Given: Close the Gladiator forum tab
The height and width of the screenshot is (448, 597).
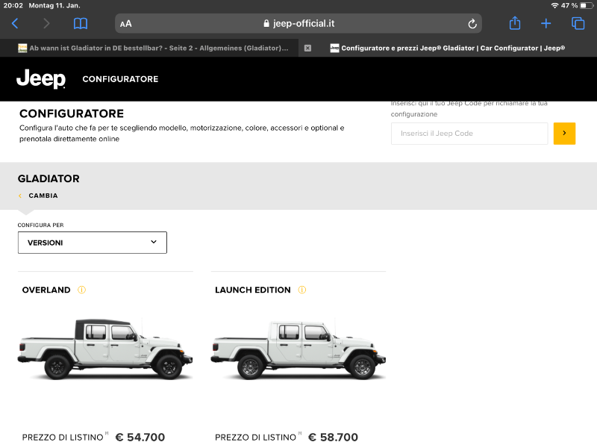Looking at the screenshot, I should [307, 48].
